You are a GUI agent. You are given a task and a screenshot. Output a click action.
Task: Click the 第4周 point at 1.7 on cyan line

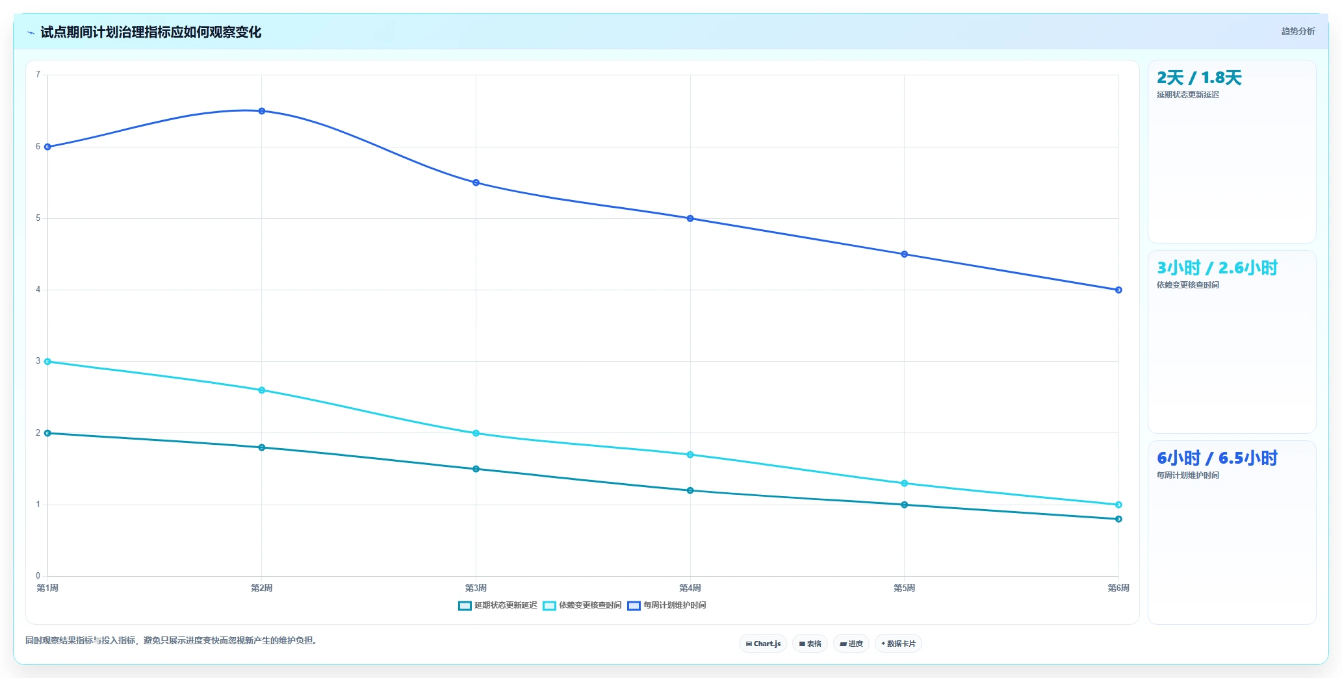(x=690, y=455)
